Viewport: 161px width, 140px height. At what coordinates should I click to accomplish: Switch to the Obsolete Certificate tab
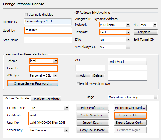pos(46,99)
